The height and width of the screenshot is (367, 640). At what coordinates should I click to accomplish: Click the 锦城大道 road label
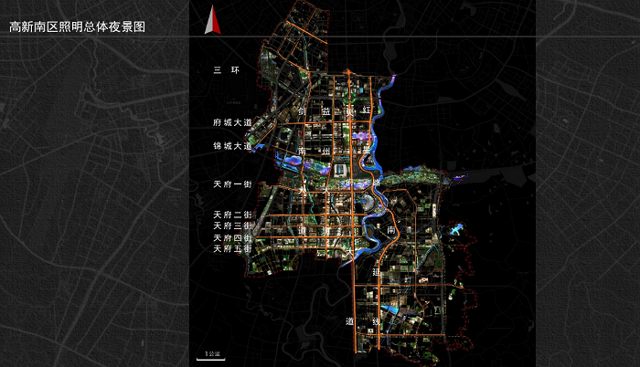pos(231,146)
